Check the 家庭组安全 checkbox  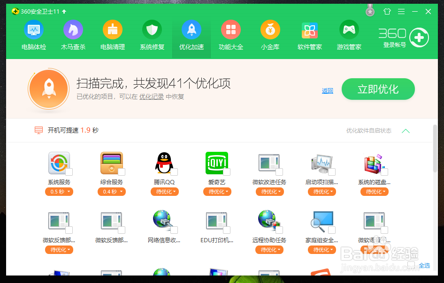pos(332,230)
